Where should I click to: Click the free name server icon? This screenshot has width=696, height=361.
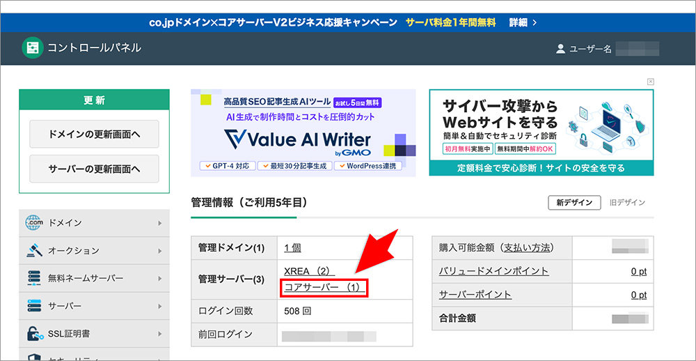(x=34, y=279)
